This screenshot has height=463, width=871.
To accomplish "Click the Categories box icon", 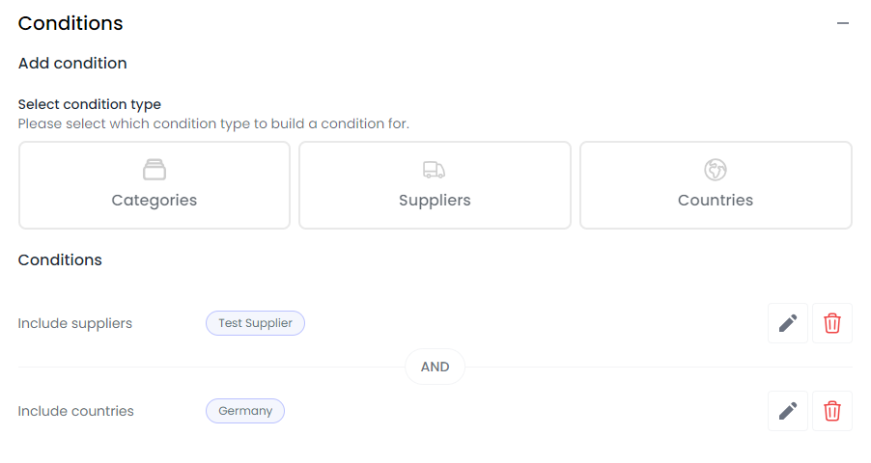I will click(x=155, y=170).
